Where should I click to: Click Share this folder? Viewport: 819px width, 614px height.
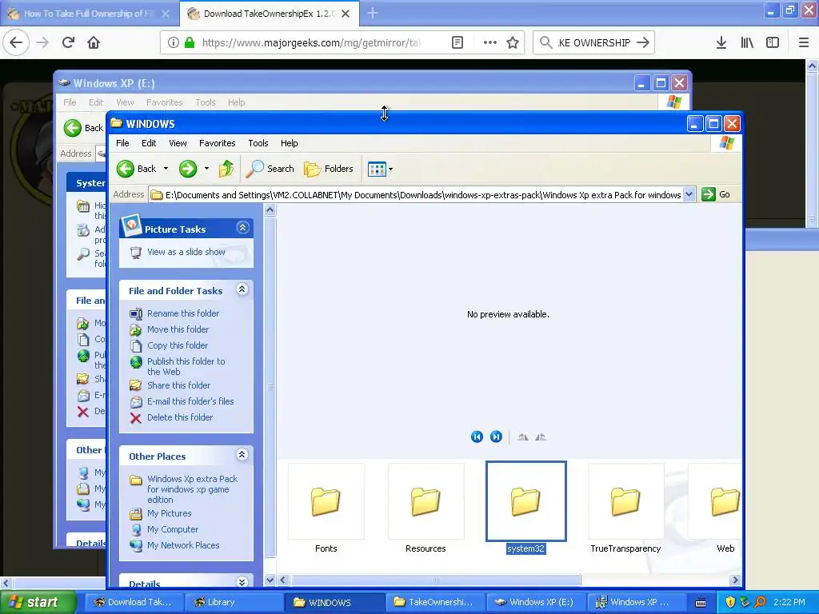click(178, 385)
